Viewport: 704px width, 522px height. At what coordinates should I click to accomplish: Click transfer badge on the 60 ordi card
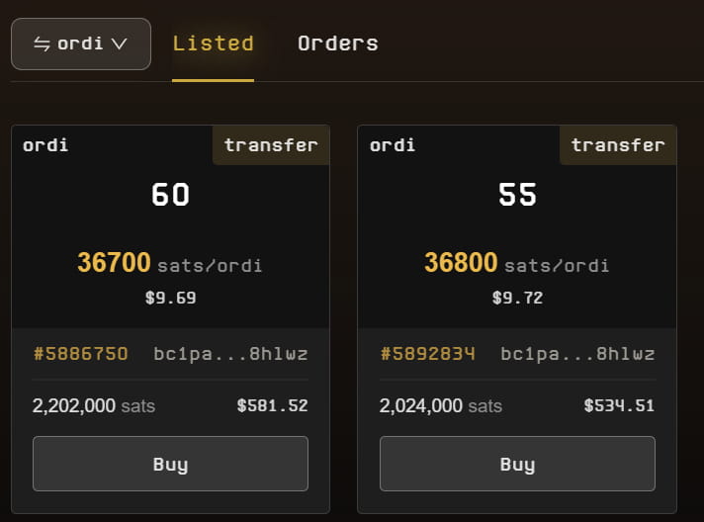pos(271,145)
